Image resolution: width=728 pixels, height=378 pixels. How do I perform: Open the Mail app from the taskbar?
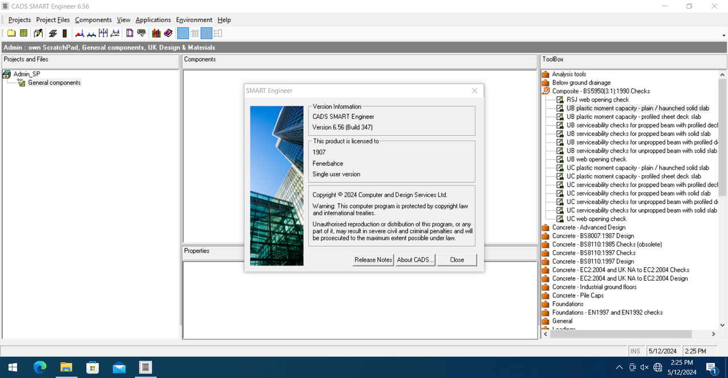pyautogui.click(x=119, y=368)
